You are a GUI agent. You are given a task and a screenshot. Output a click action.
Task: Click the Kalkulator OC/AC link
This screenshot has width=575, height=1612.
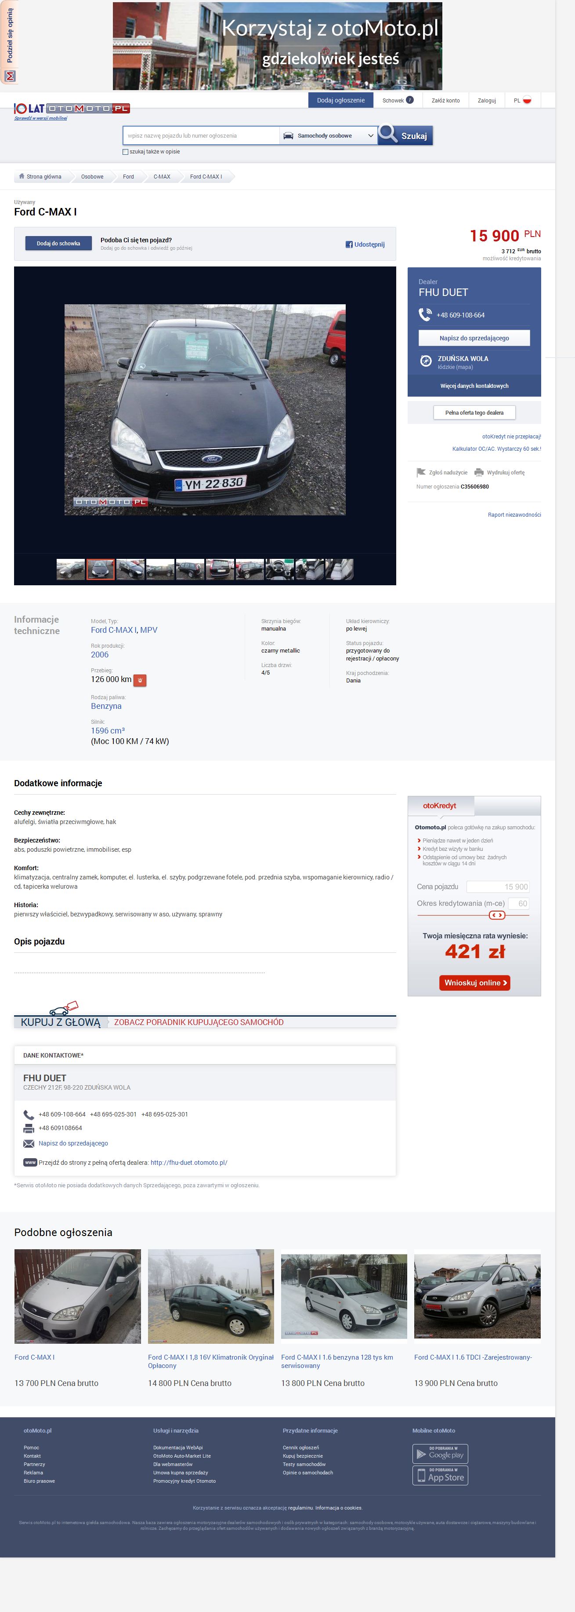point(497,449)
